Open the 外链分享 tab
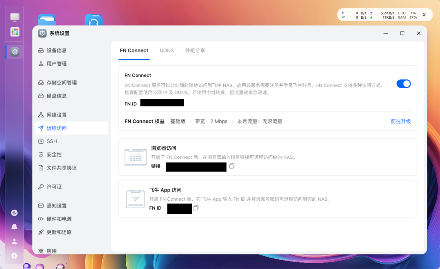This screenshot has width=440, height=269. tap(195, 50)
